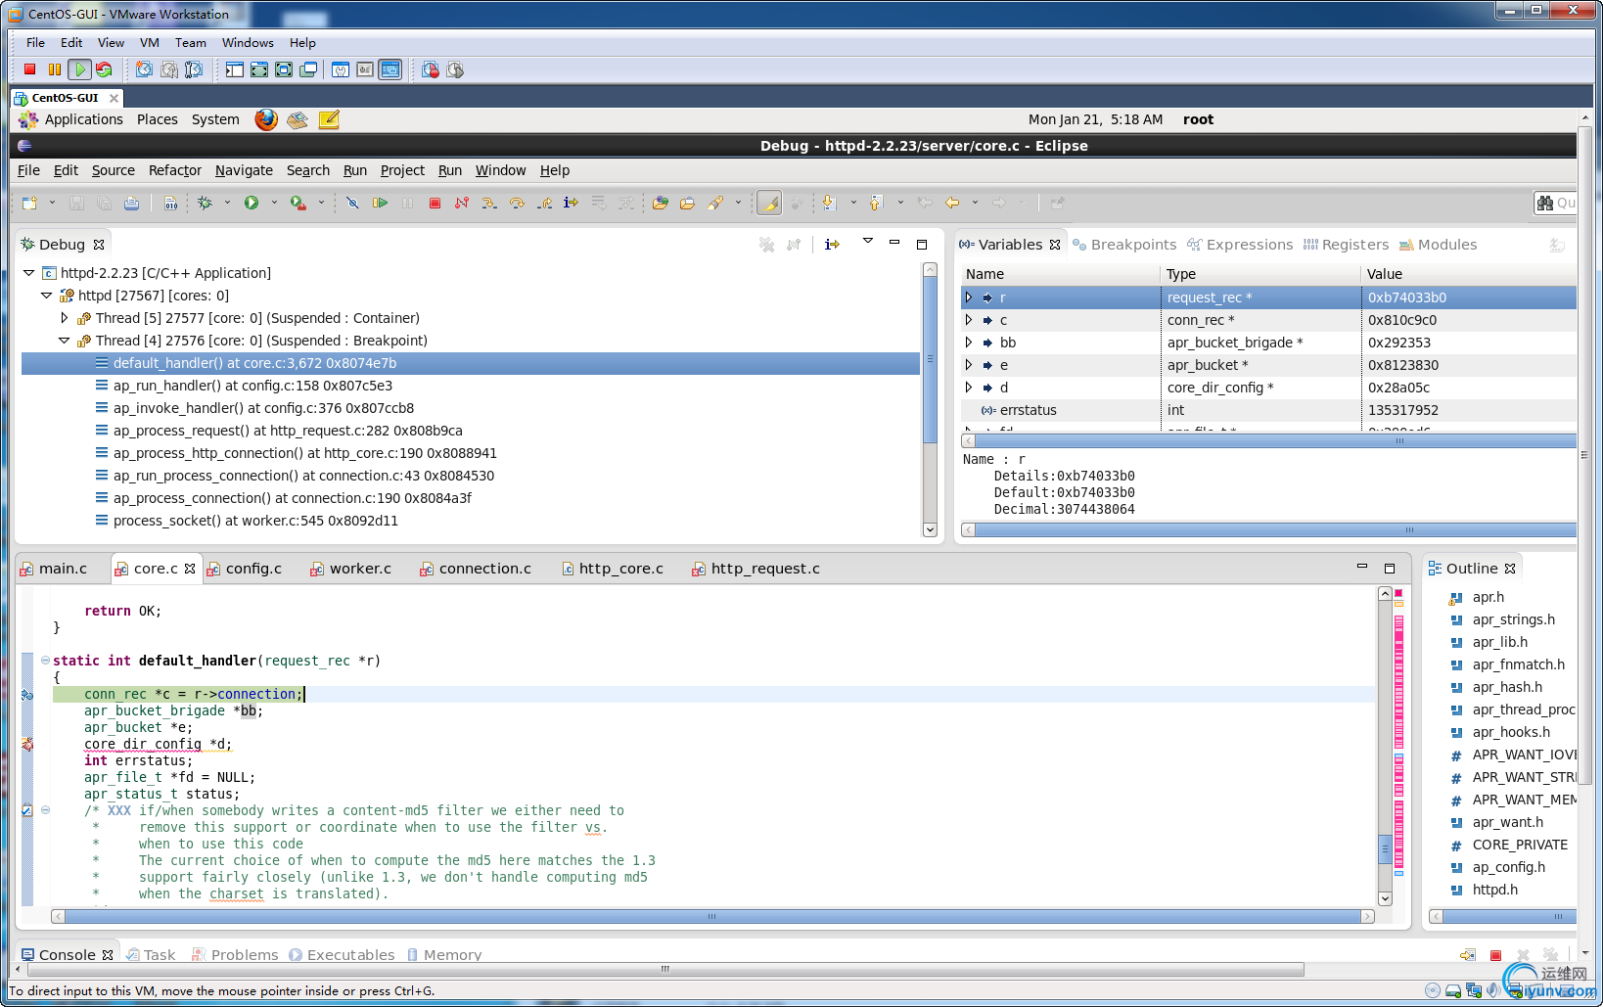Click VMware yellow Suspend icon

(x=55, y=69)
